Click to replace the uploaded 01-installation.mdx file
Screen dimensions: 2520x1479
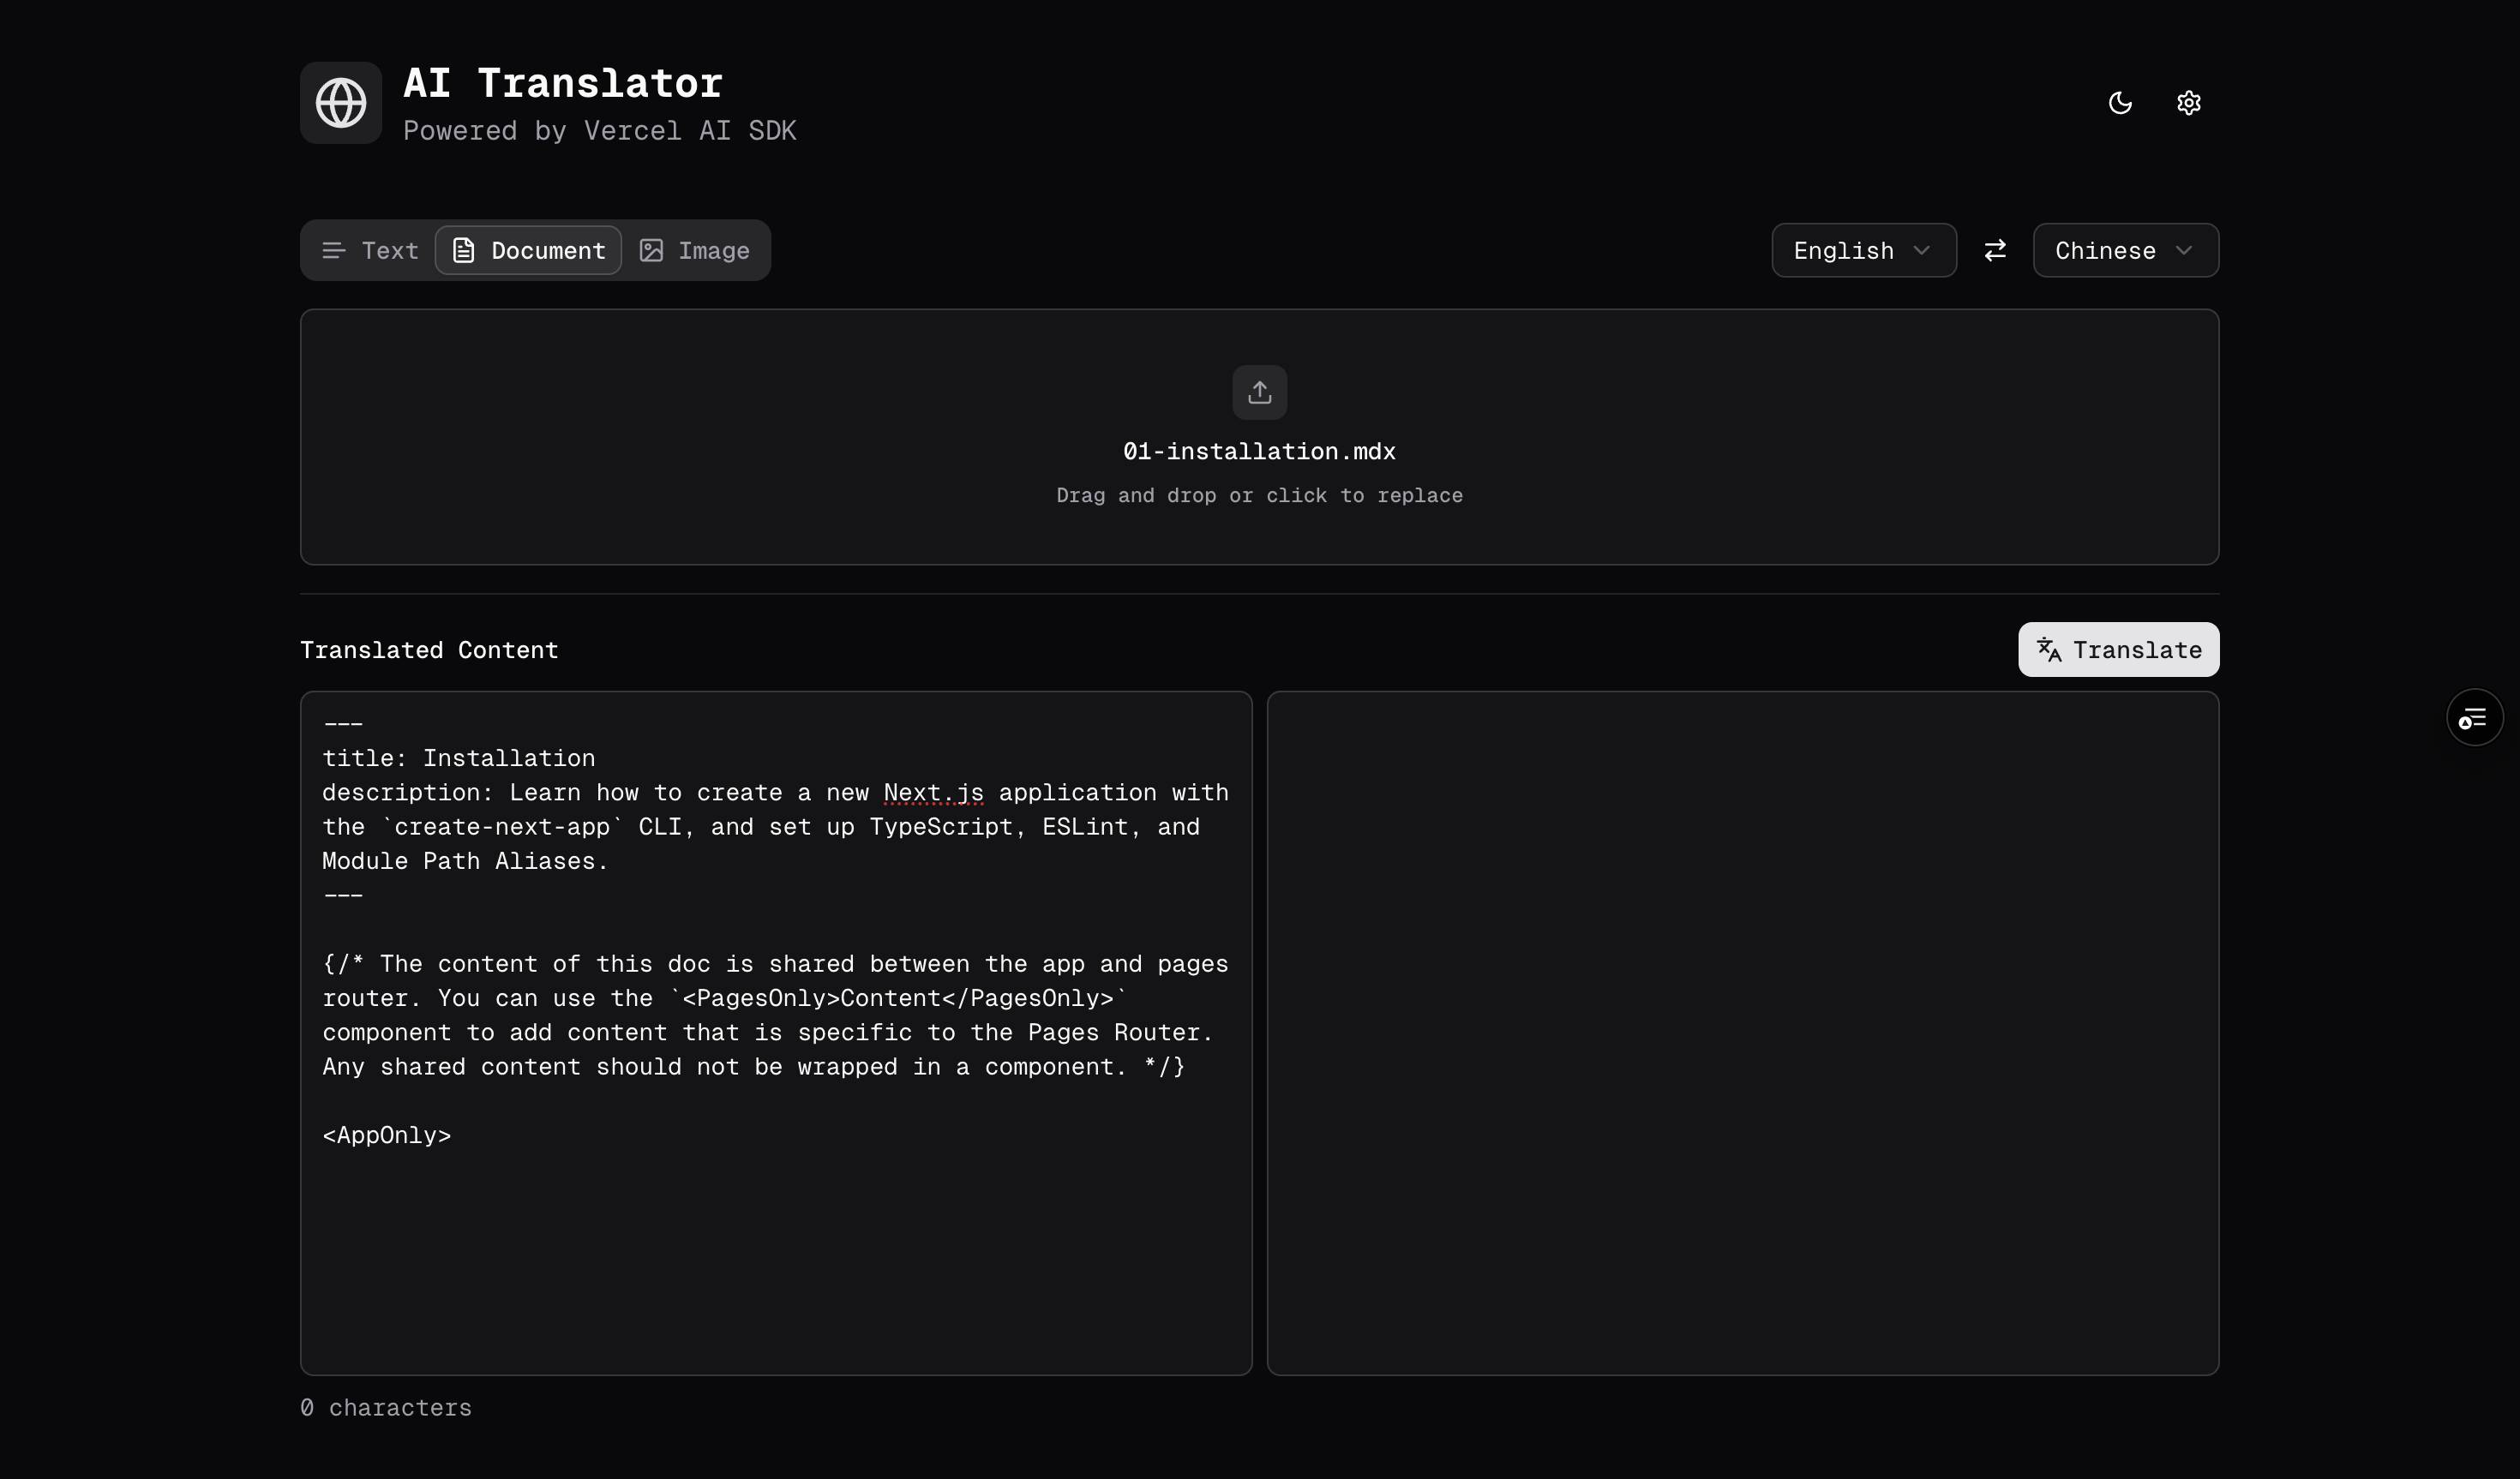[1259, 437]
